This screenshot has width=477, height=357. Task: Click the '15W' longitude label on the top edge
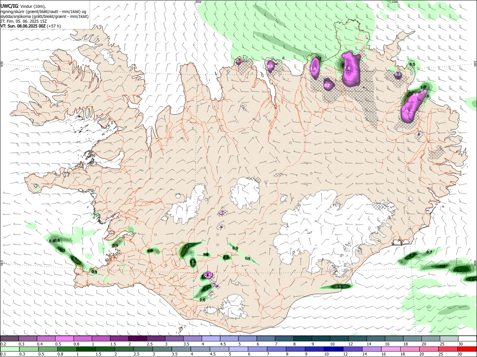[x=395, y=2]
